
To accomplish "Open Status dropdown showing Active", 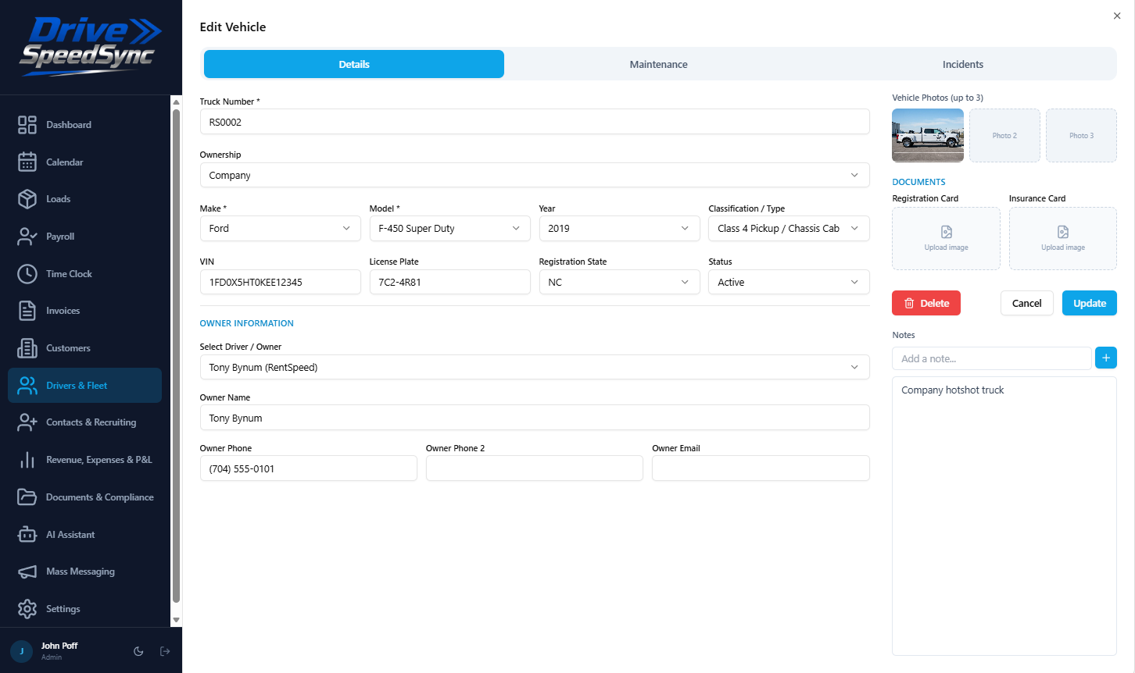I will [789, 282].
